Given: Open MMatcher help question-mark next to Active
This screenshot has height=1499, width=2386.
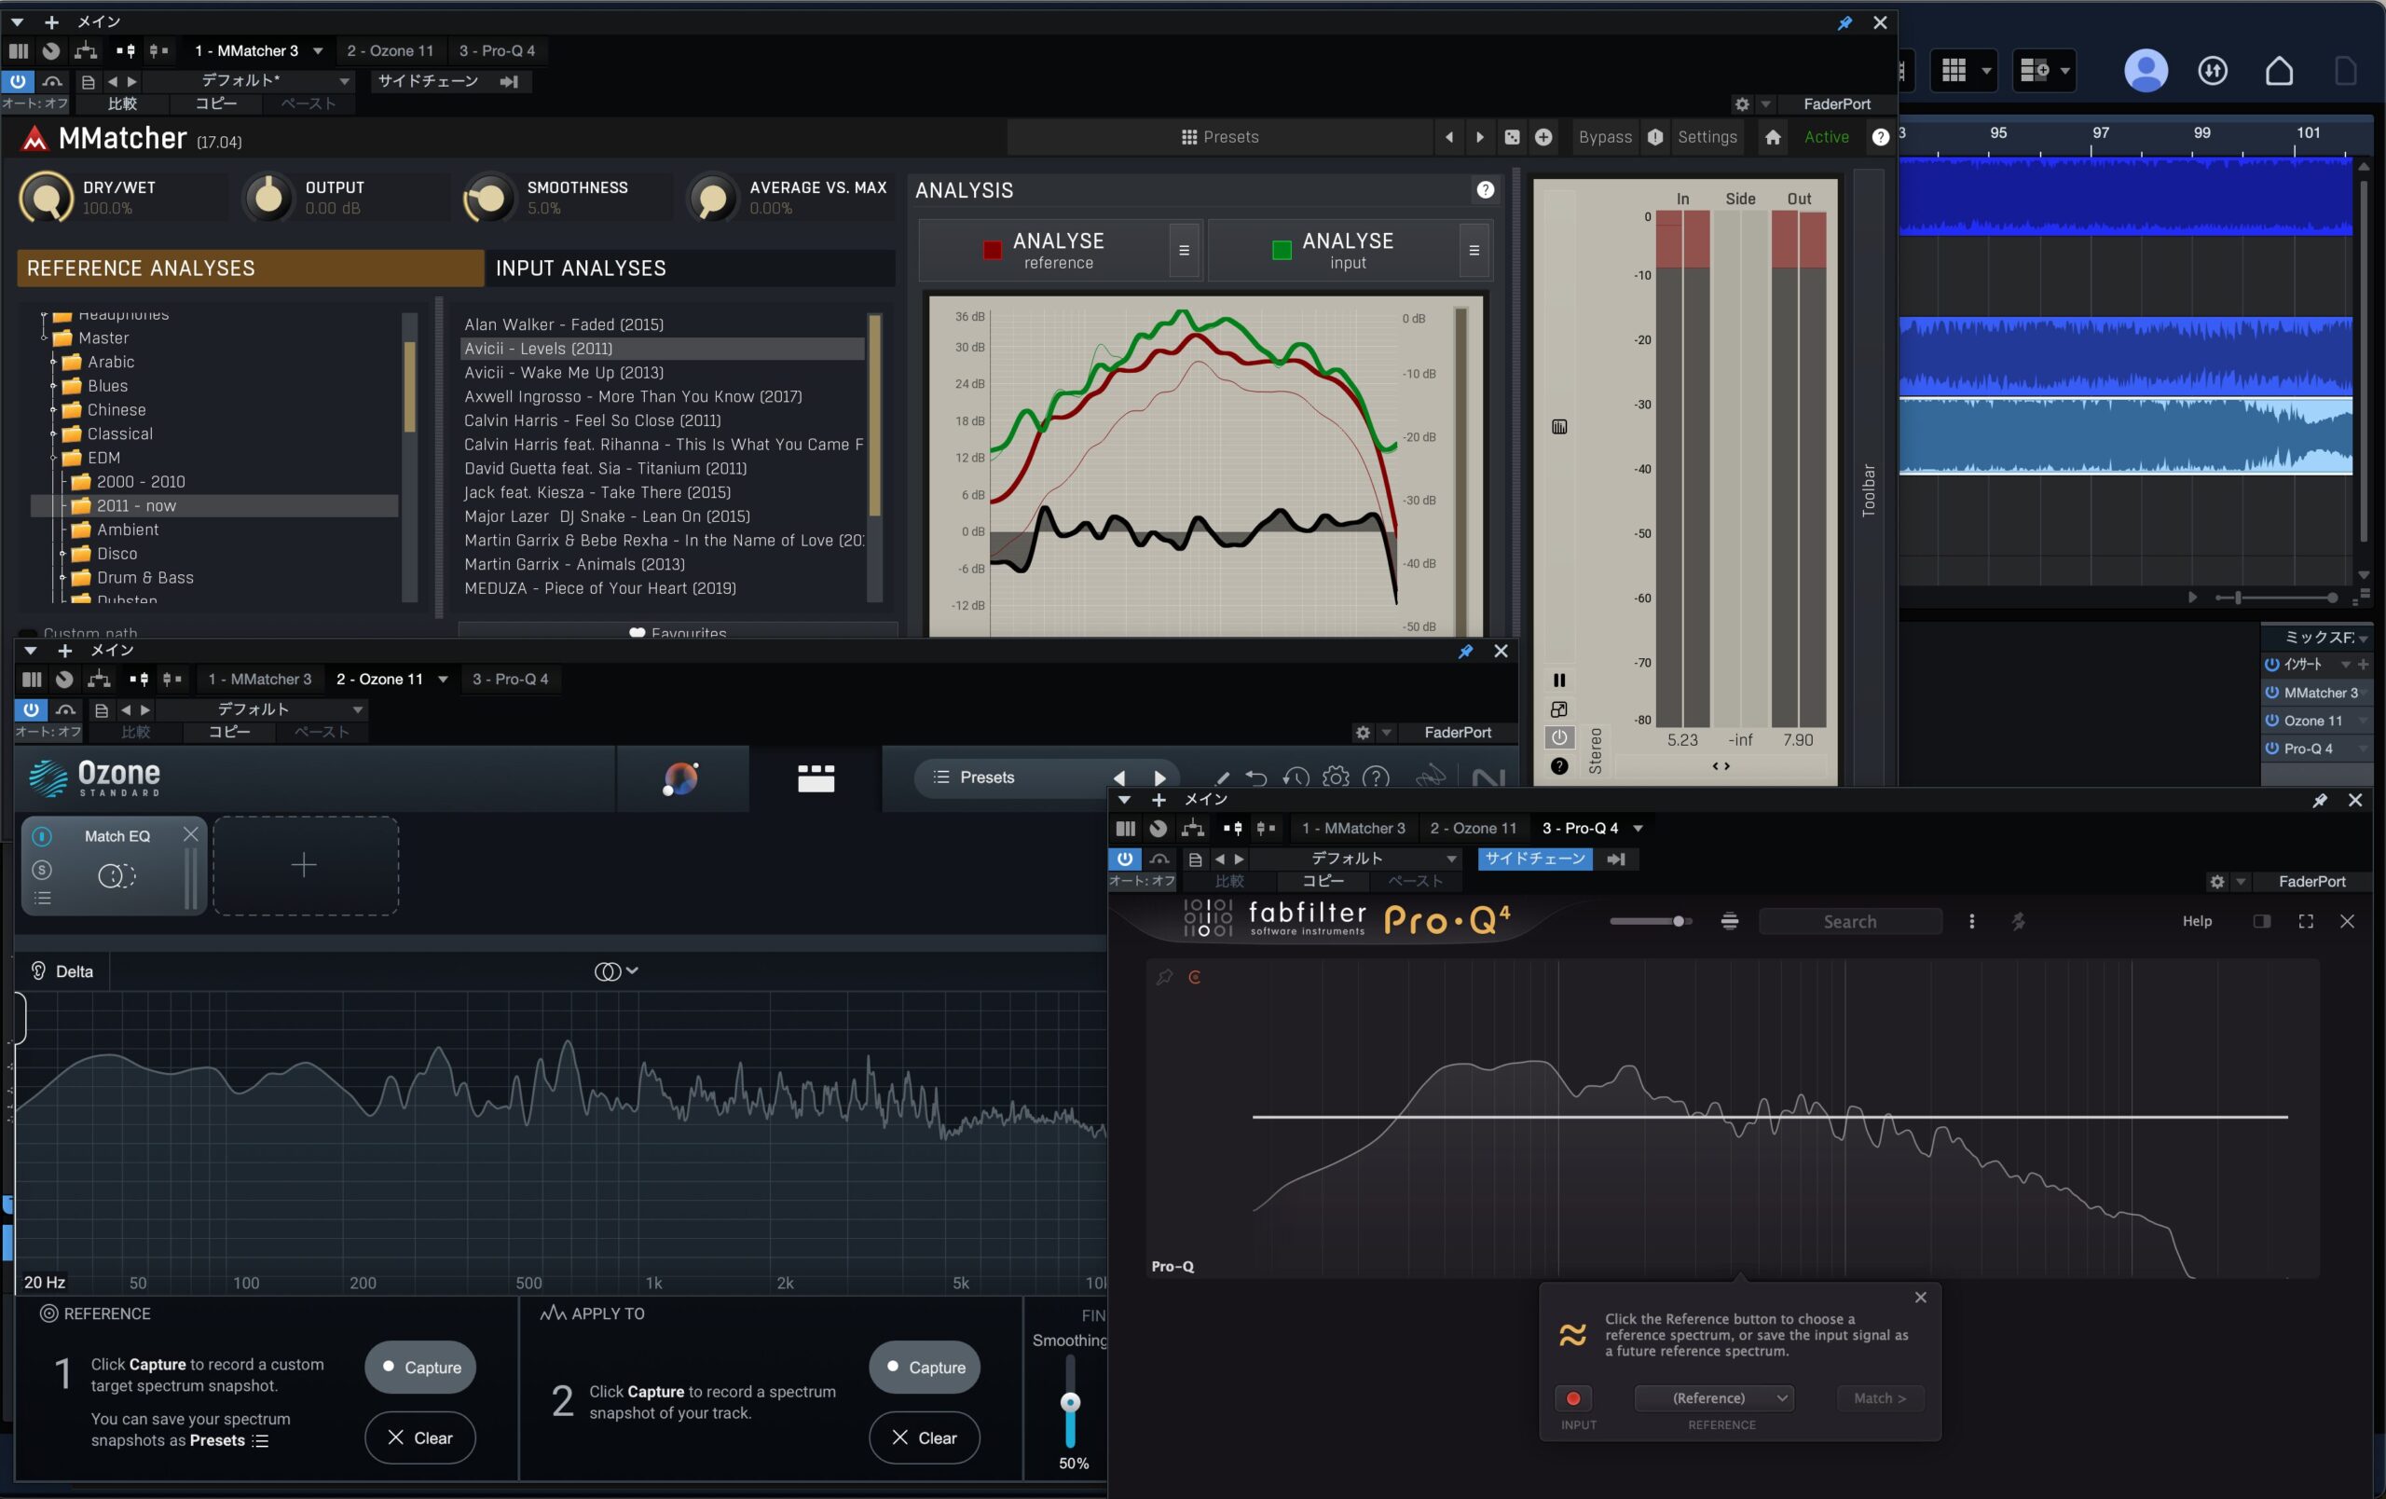Looking at the screenshot, I should [x=1880, y=138].
